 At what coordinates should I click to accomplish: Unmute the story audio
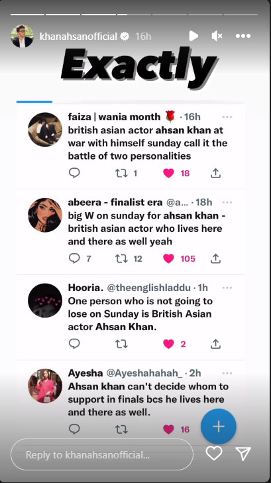point(217,37)
